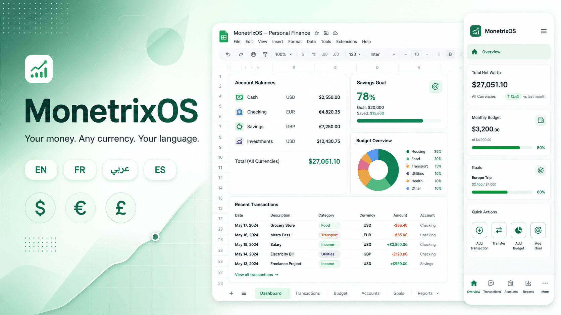This screenshot has height=315, width=561.
Task: Select the EN language pill
Action: pyautogui.click(x=41, y=170)
